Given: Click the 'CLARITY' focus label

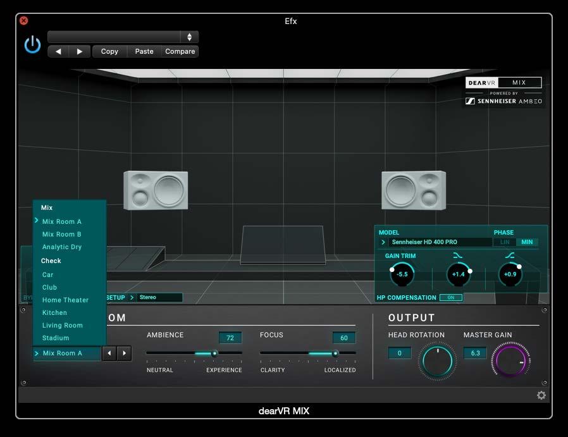Looking at the screenshot, I should [273, 370].
